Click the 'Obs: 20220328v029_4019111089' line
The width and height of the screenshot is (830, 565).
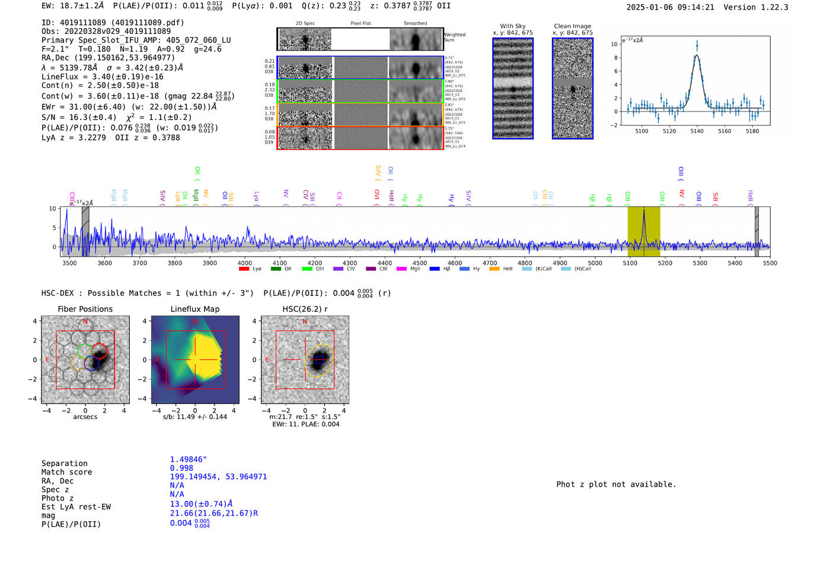106,31
